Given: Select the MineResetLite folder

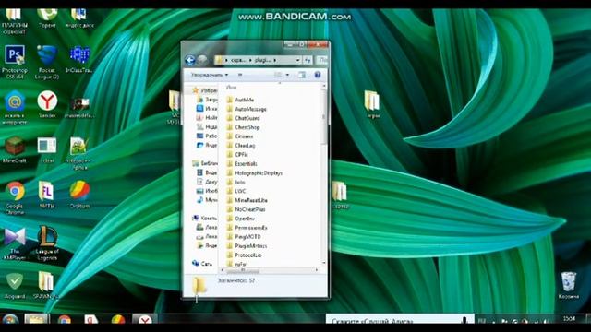Looking at the screenshot, I should click(x=247, y=200).
